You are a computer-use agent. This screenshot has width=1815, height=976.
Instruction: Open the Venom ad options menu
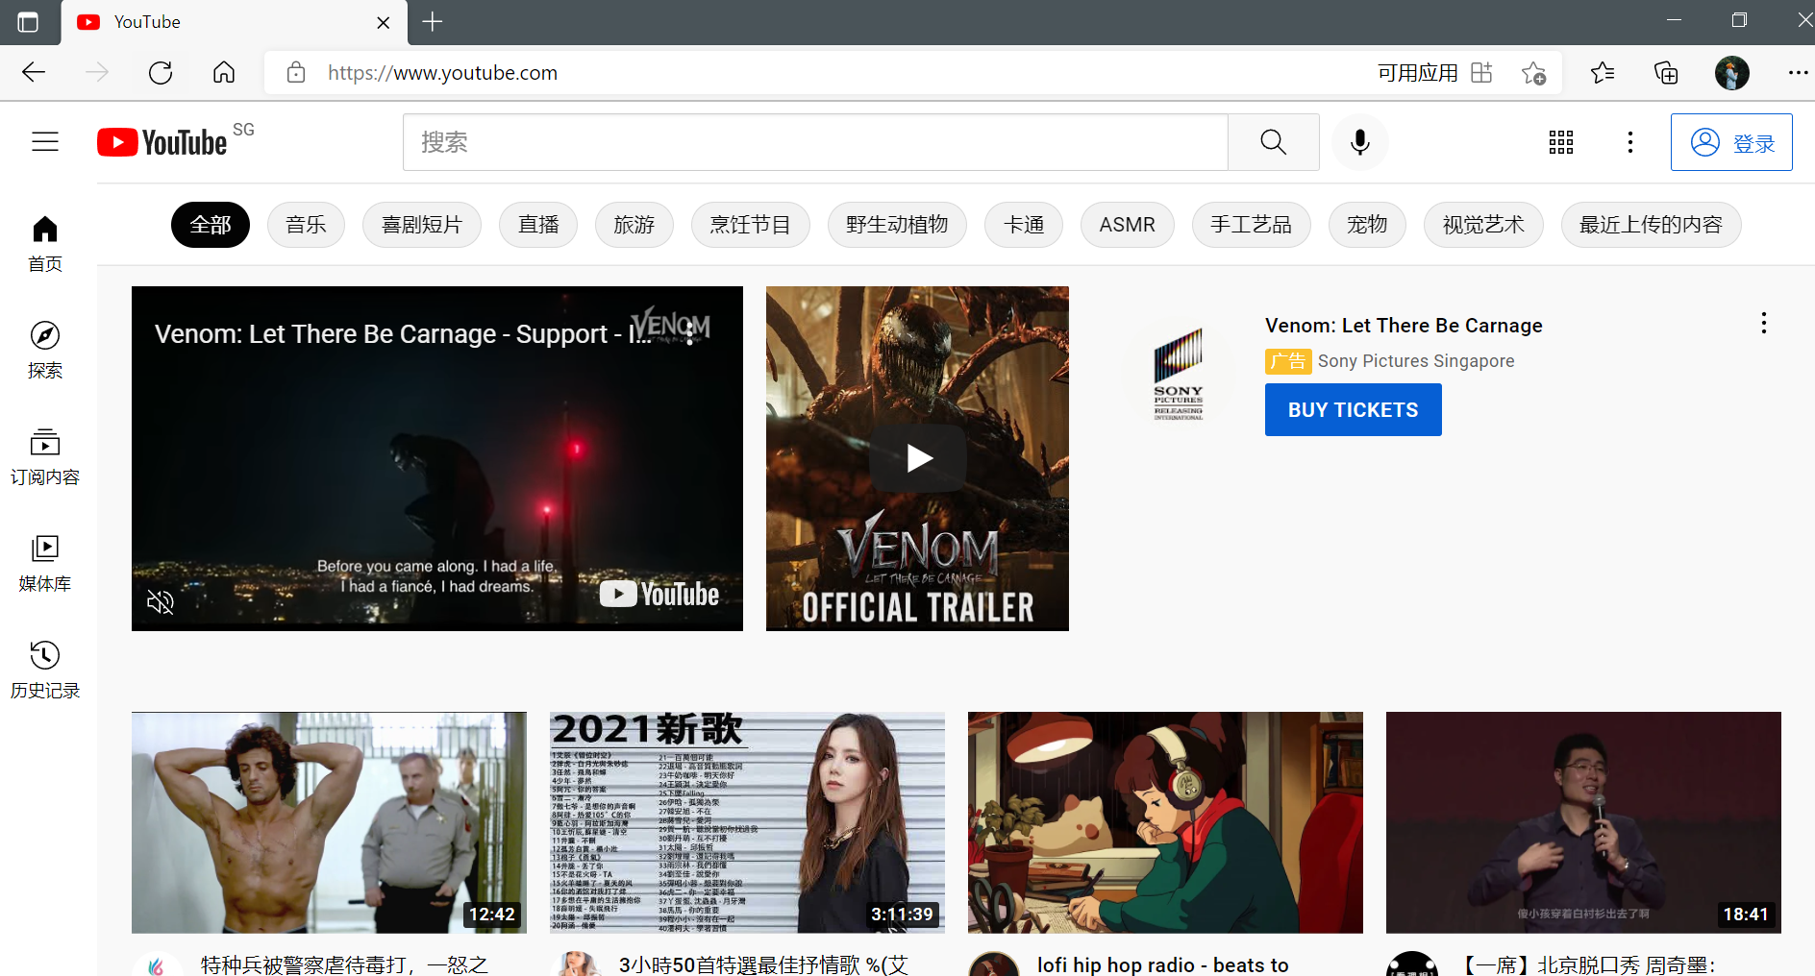[x=1763, y=324]
